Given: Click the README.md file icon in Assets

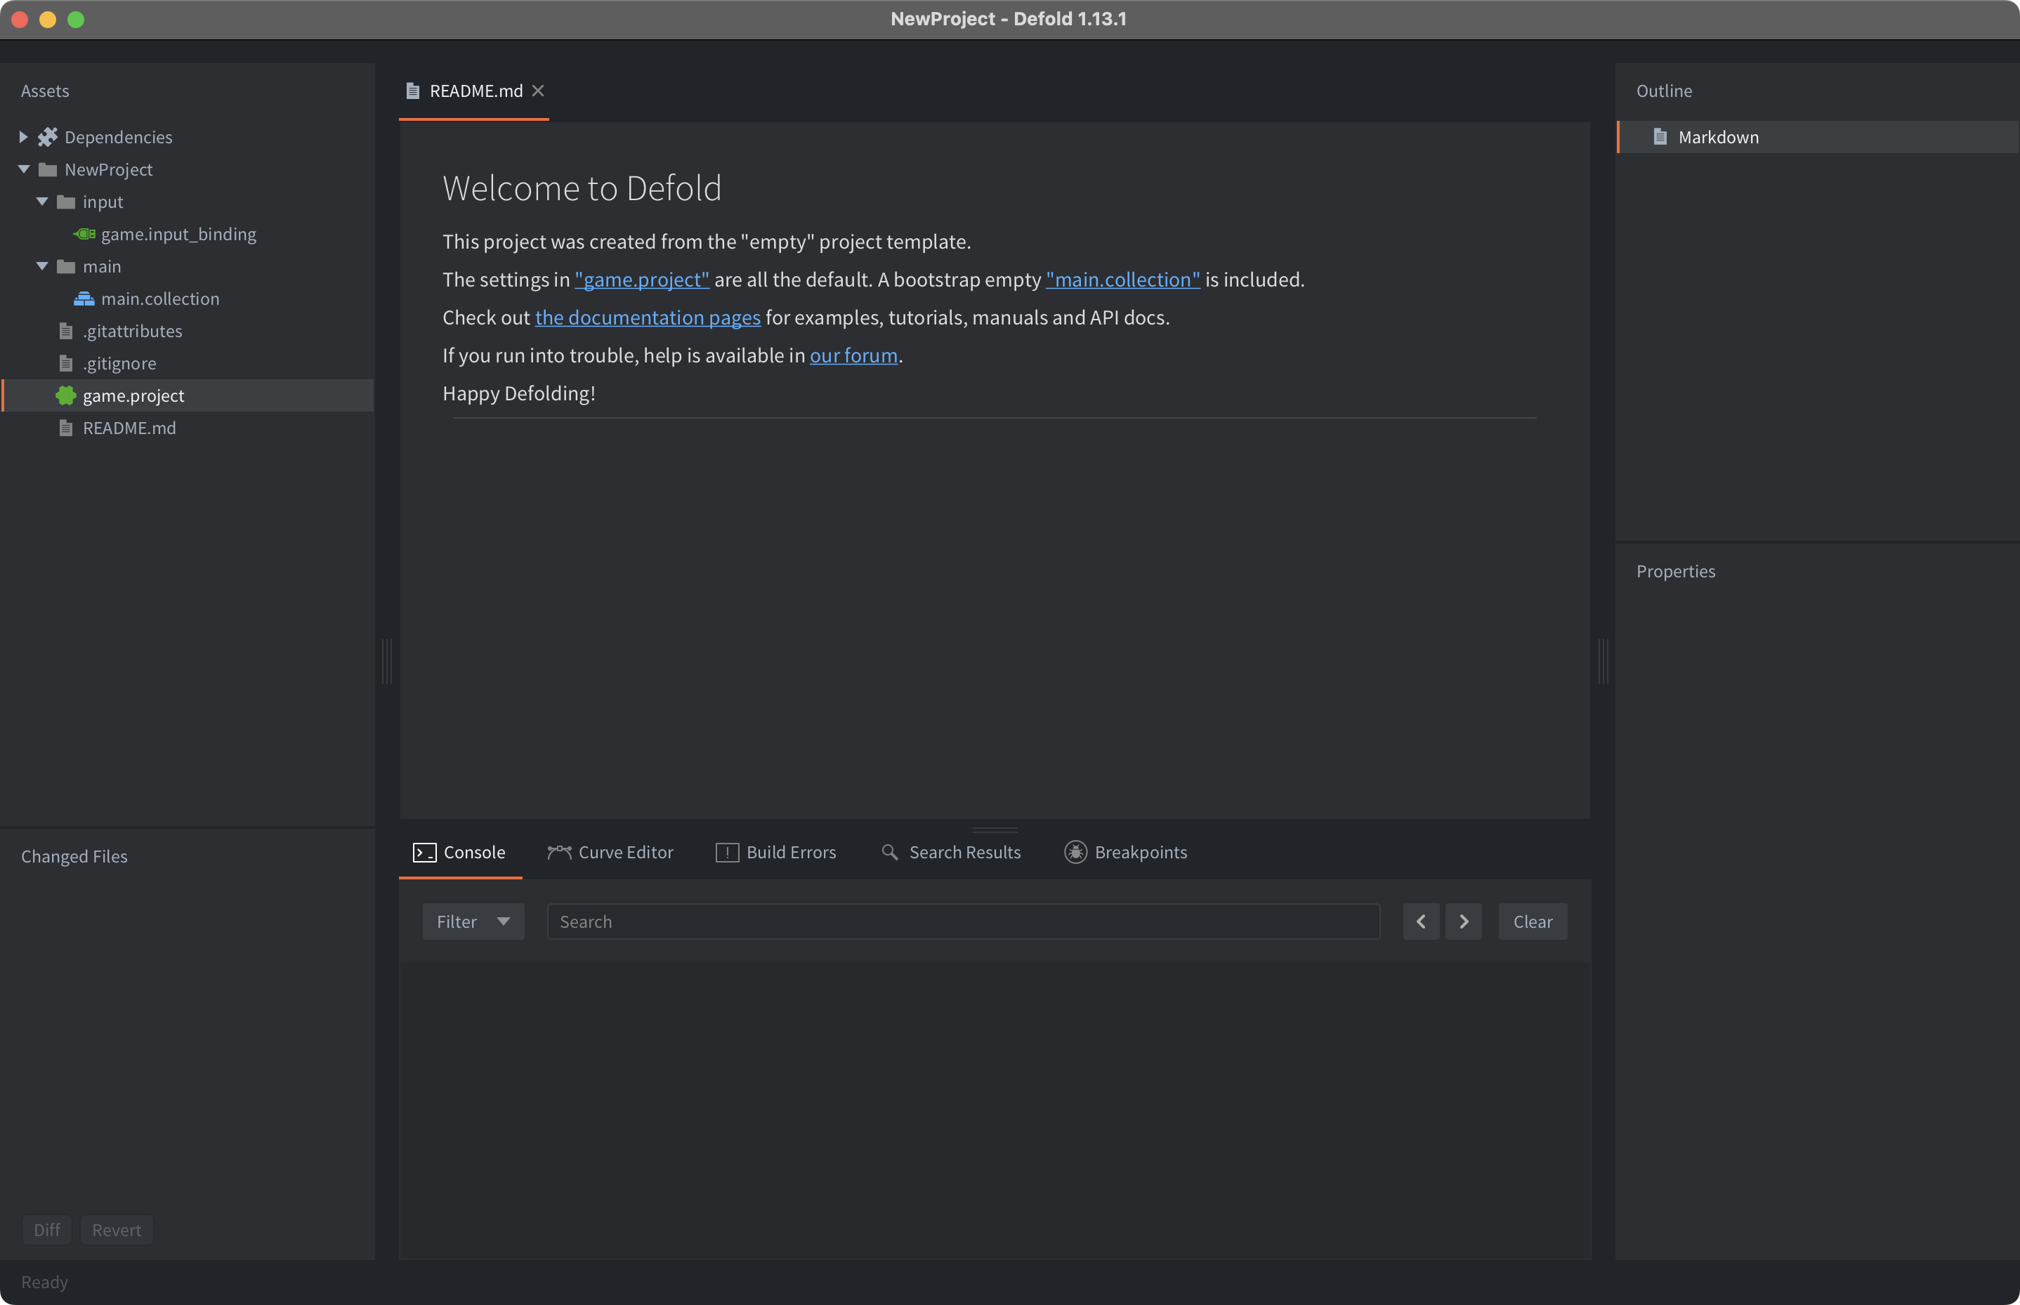Looking at the screenshot, I should tap(66, 428).
